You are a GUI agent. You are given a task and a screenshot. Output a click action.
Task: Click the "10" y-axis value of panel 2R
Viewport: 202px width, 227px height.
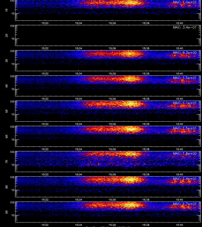click(13, 39)
